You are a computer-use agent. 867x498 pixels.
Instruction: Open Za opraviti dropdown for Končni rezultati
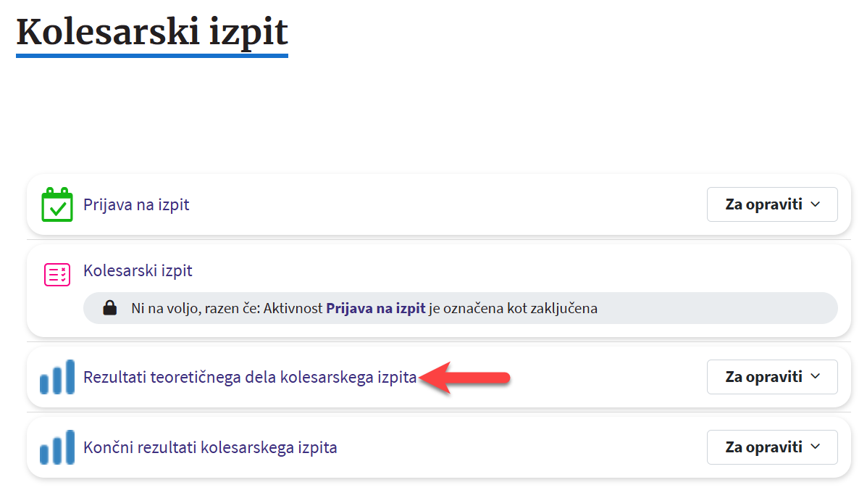pyautogui.click(x=771, y=447)
